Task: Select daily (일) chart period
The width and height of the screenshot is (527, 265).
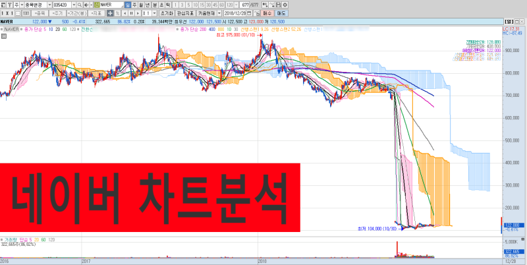Action: pos(128,5)
